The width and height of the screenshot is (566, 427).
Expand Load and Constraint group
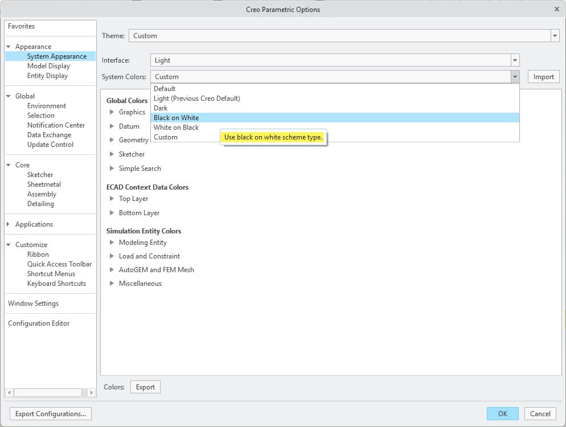point(112,256)
